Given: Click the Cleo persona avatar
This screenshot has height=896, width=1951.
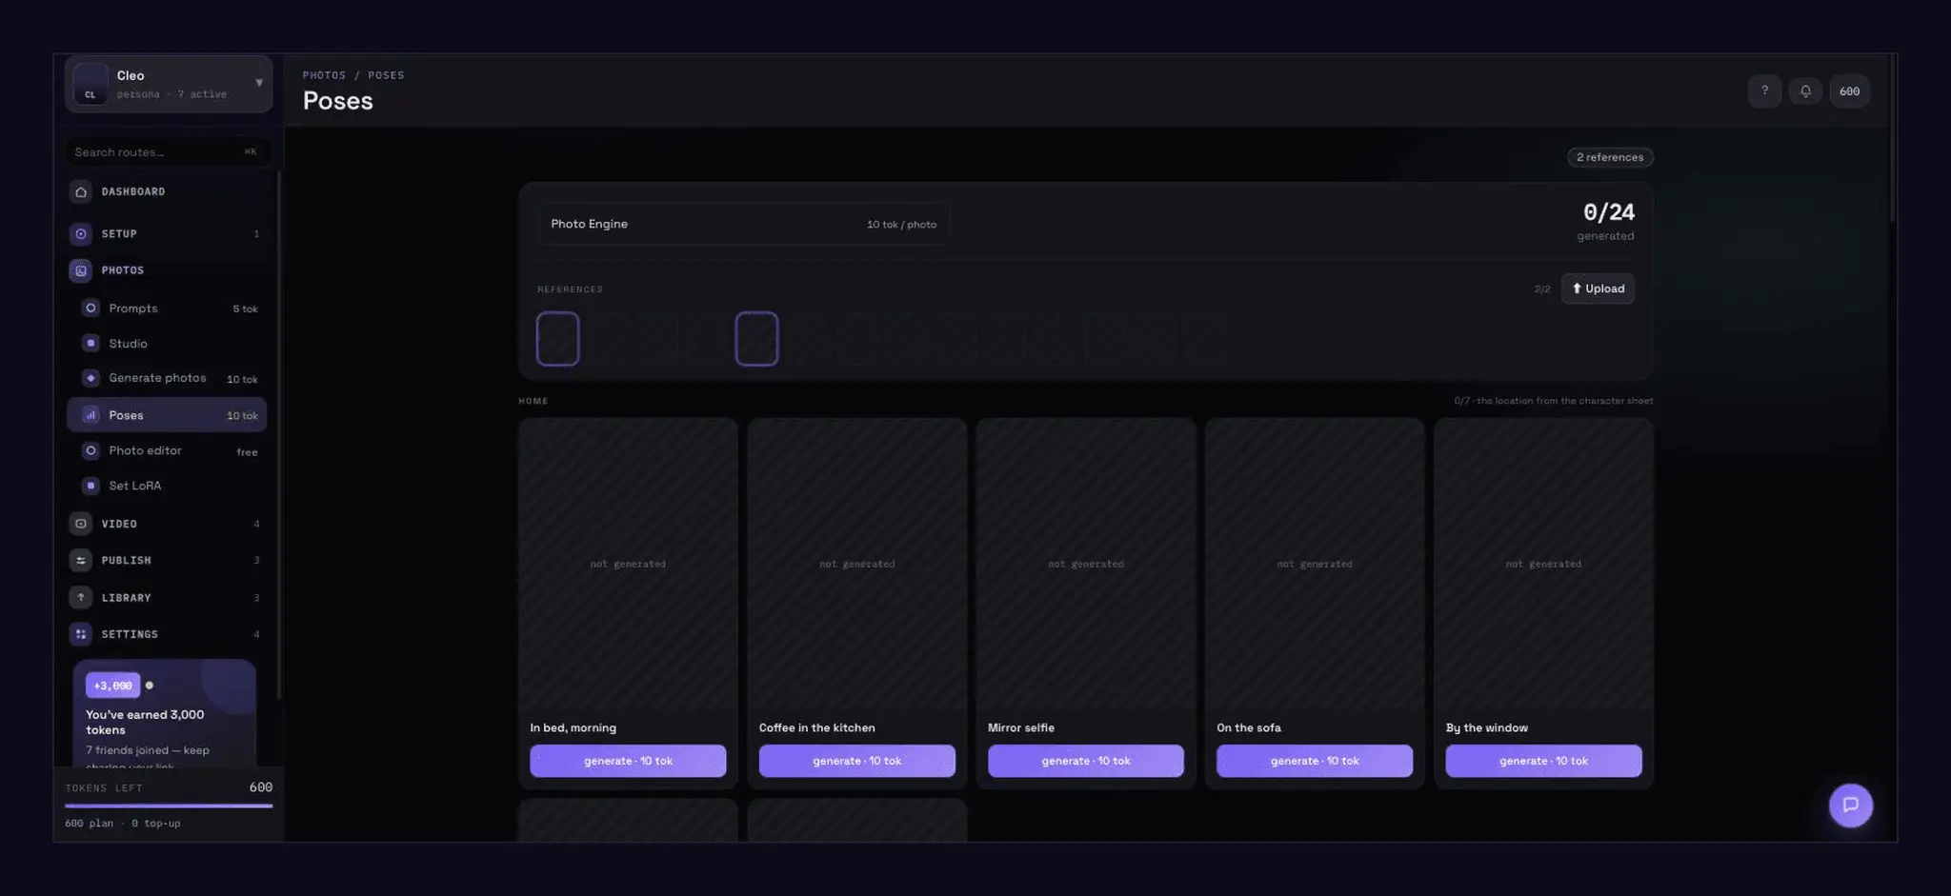Looking at the screenshot, I should 91,84.
